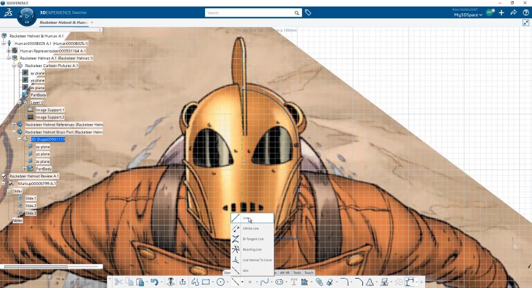Viewport: 532px width, 288px height.
Task: Switch to the Touch toolbar tab
Action: point(309,272)
